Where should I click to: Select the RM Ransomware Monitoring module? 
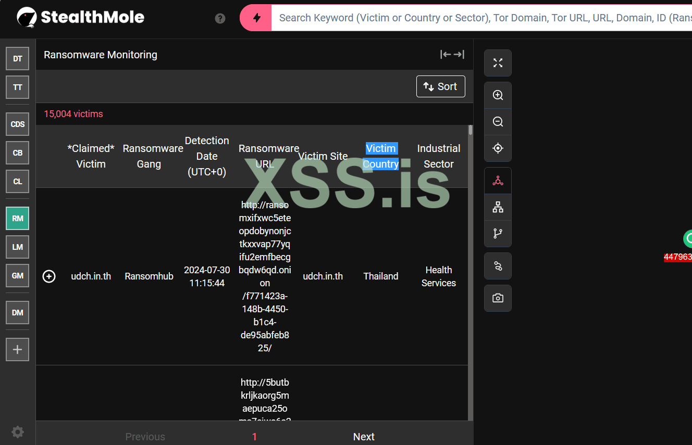click(18, 219)
